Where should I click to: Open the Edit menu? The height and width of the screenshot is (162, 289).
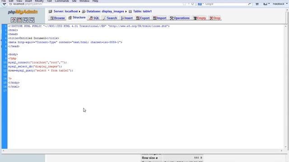[11, 1]
